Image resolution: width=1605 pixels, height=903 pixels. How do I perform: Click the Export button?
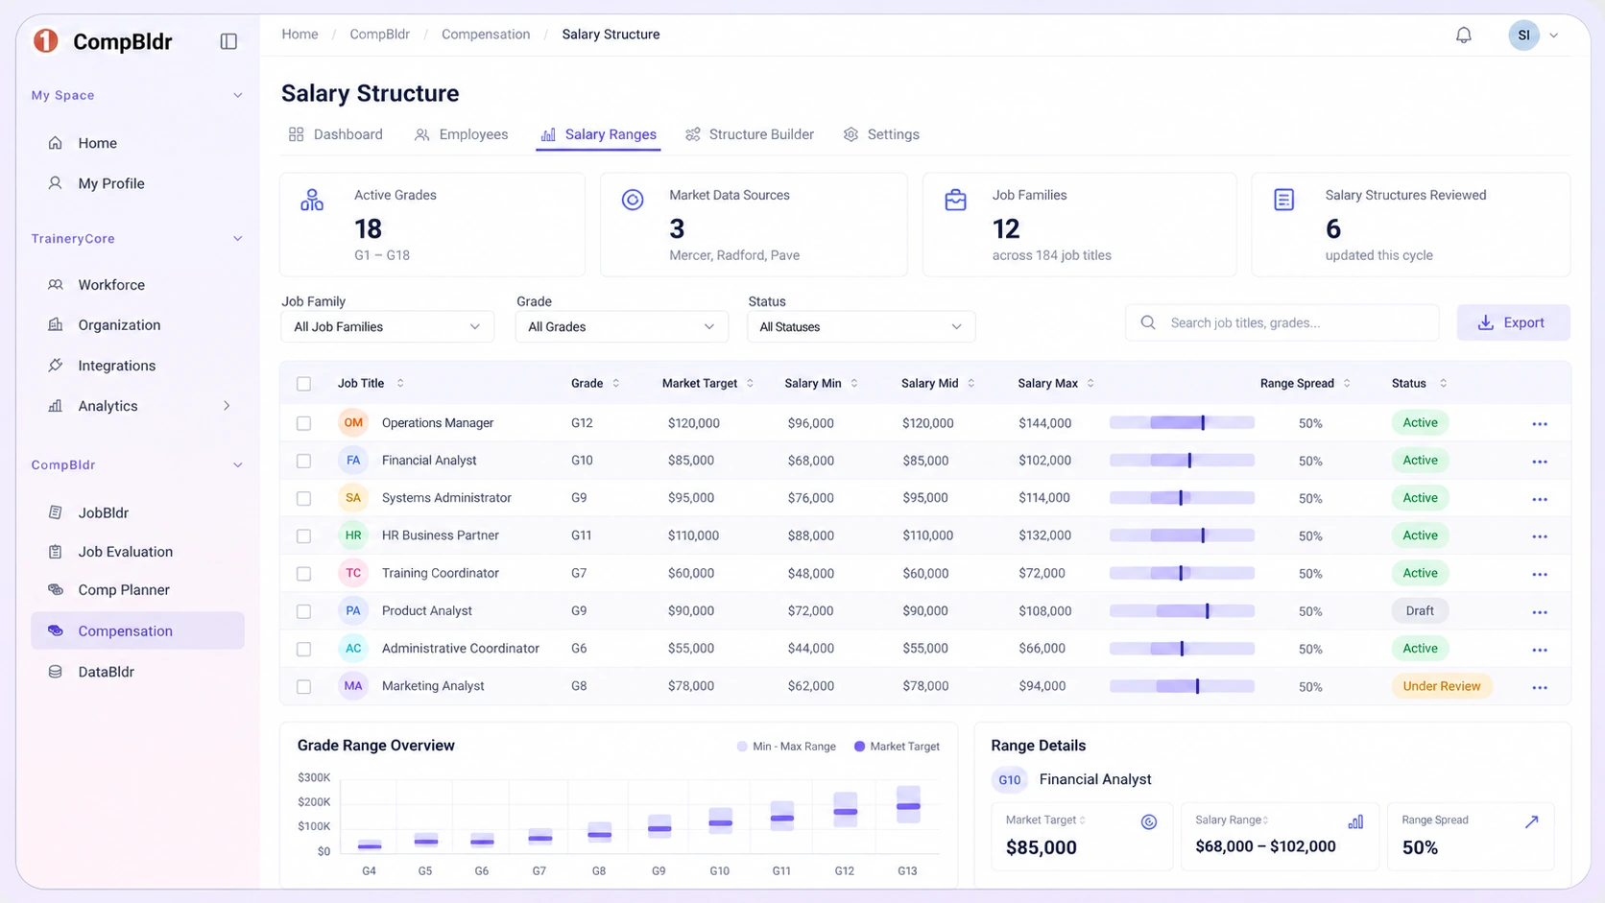pyautogui.click(x=1513, y=322)
